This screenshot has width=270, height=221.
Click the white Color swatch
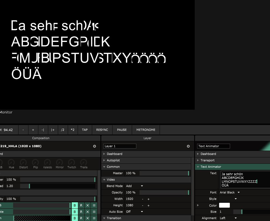224,205
